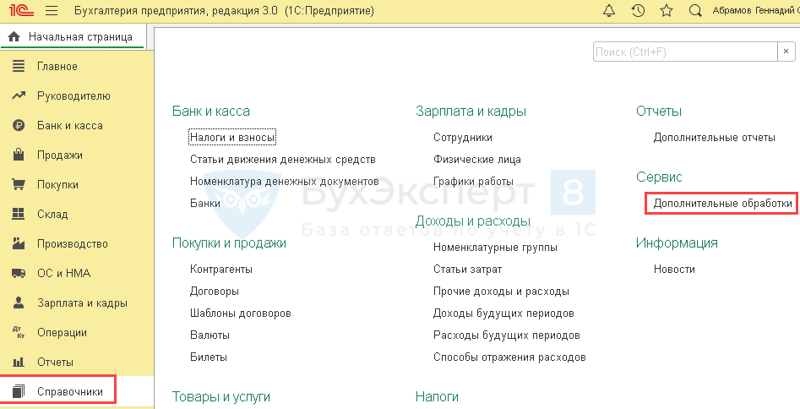Click the favorites star icon
The height and width of the screenshot is (409, 800).
(667, 11)
